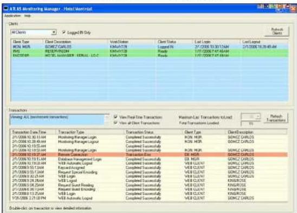
Task: Select the Keycard Assigned transaction
Action: coord(149,167)
